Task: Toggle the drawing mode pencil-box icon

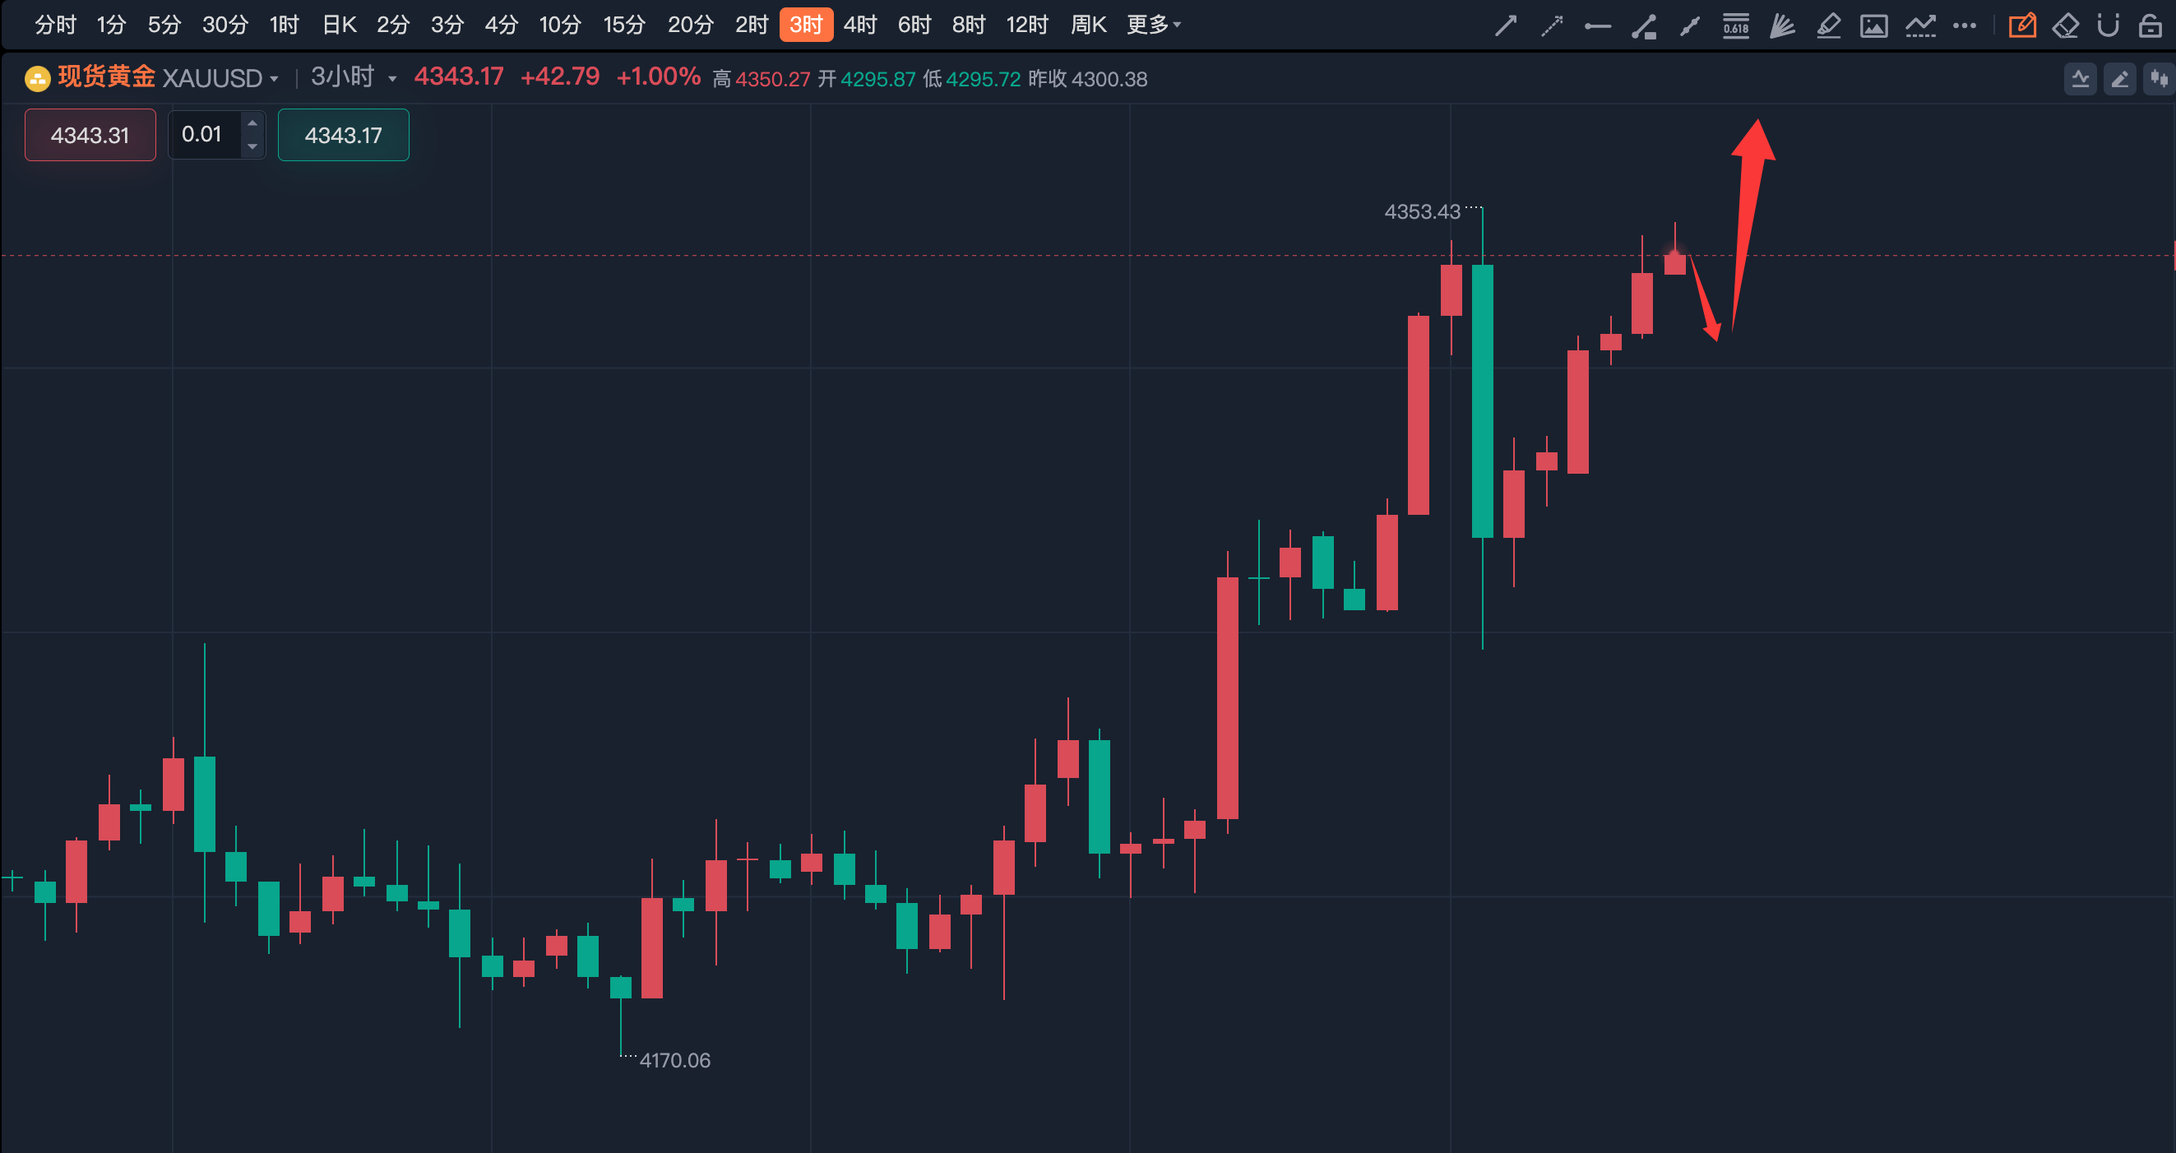Action: pyautogui.click(x=2021, y=25)
